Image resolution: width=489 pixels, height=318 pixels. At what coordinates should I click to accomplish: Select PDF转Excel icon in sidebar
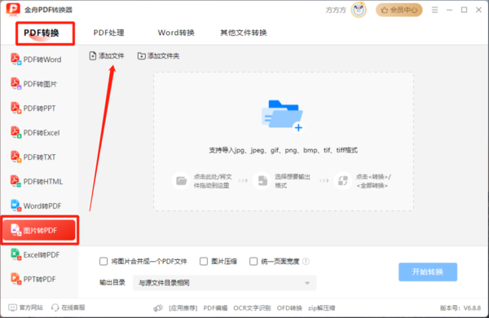click(x=15, y=132)
